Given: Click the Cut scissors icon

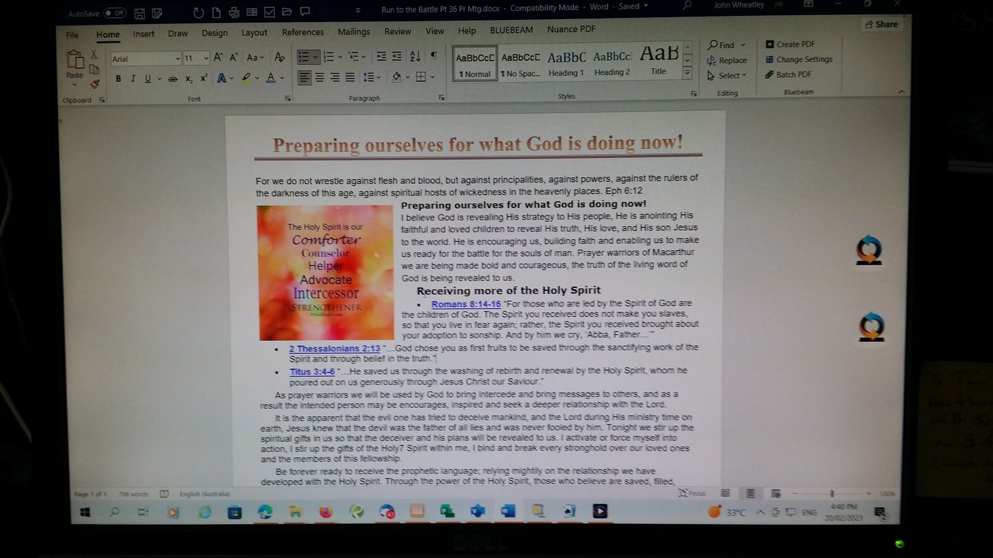Looking at the screenshot, I should 94,54.
